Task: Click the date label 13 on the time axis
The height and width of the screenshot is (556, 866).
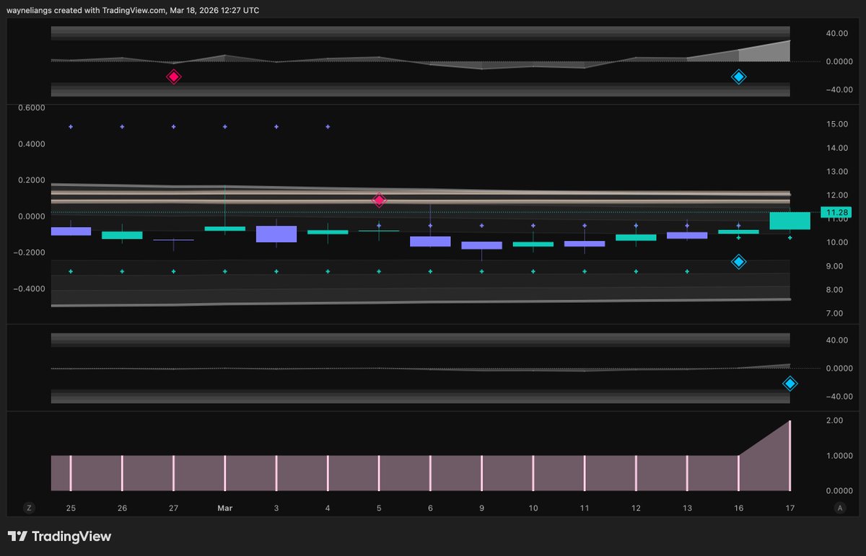Action: tap(687, 508)
